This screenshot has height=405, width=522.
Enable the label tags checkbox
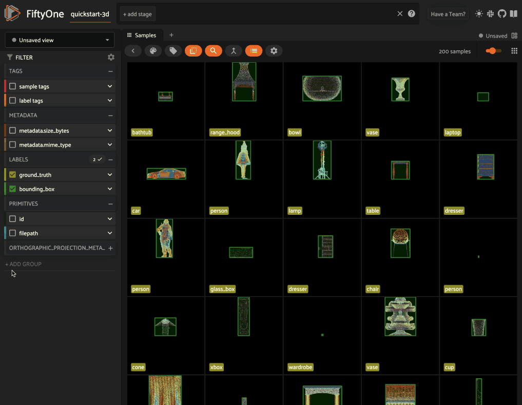point(13,100)
